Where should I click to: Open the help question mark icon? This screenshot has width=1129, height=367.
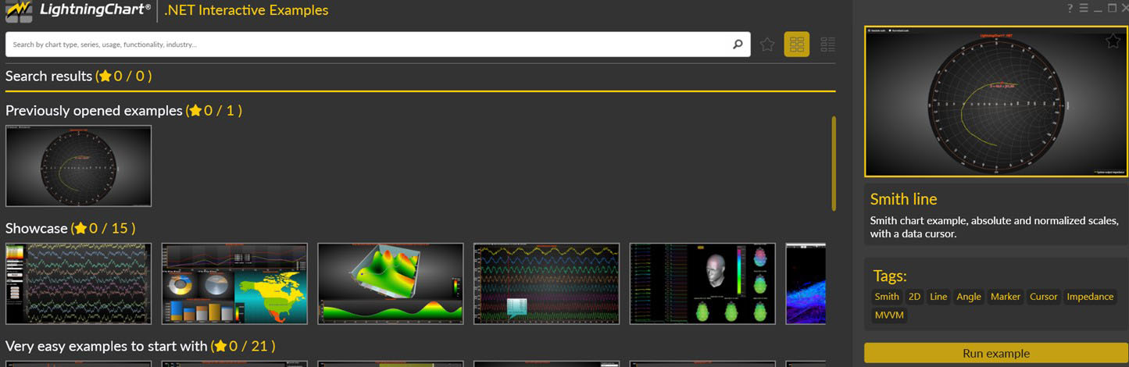click(1070, 8)
